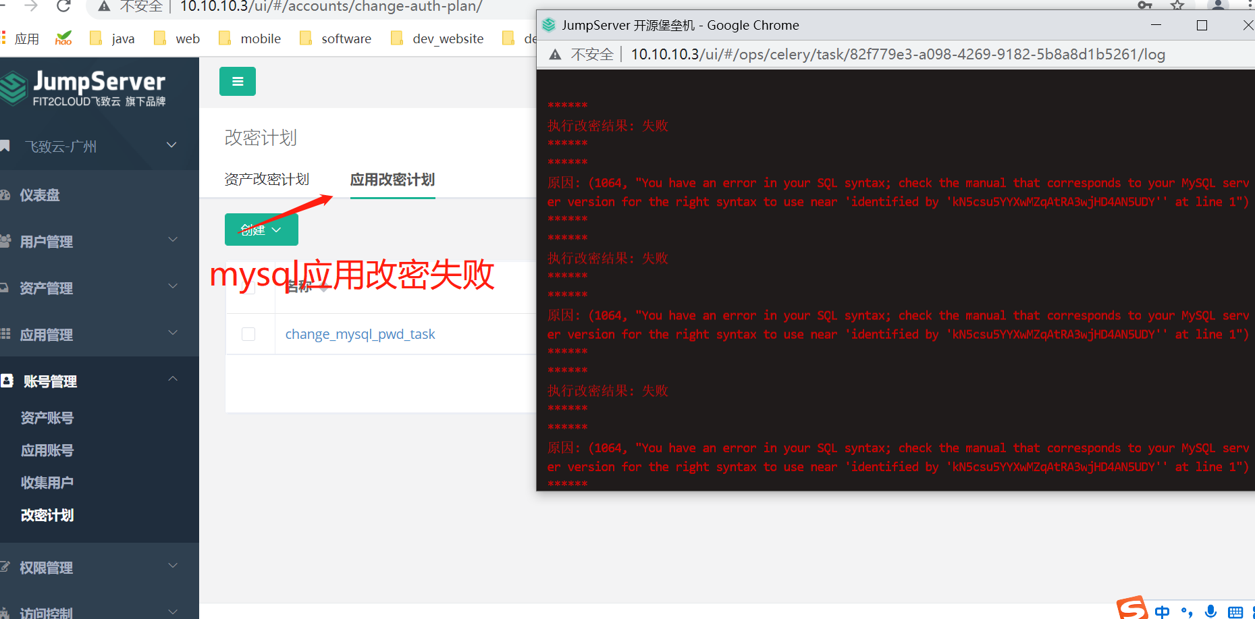Open 资产账号 under 账号管理
The height and width of the screenshot is (619, 1255).
tap(47, 418)
